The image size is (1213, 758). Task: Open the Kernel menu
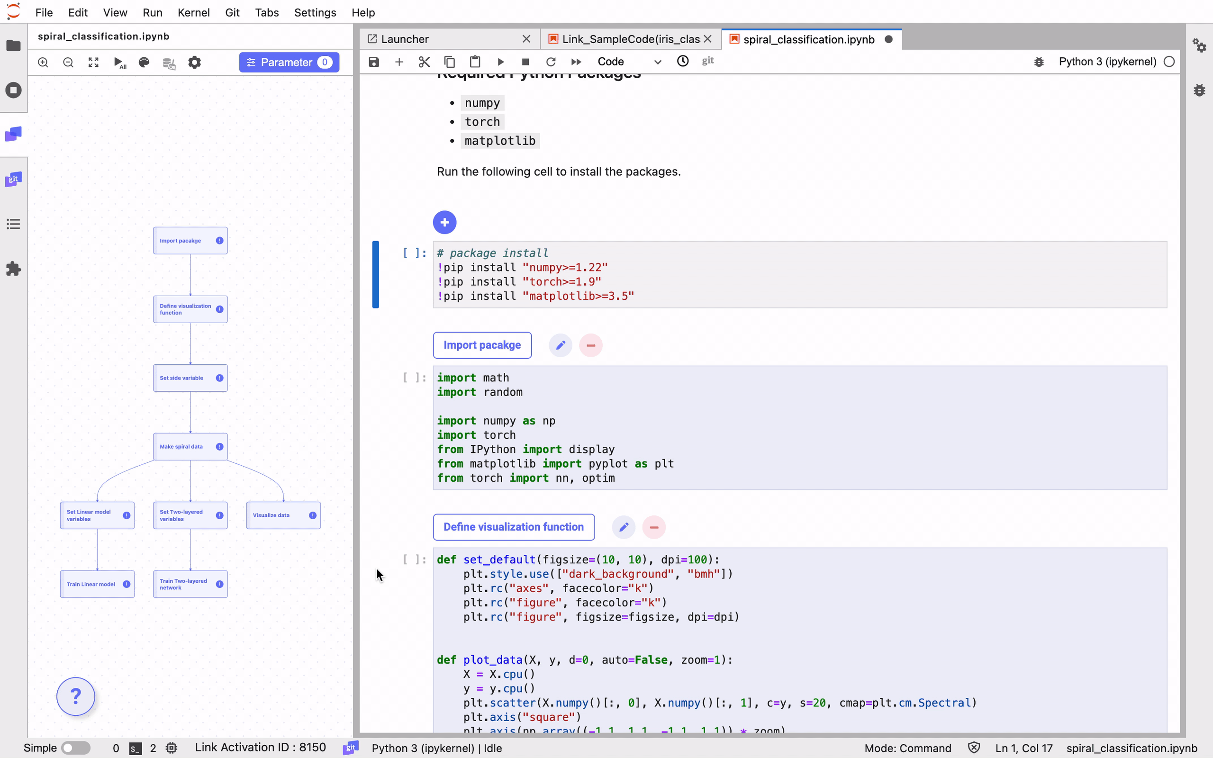click(x=193, y=12)
